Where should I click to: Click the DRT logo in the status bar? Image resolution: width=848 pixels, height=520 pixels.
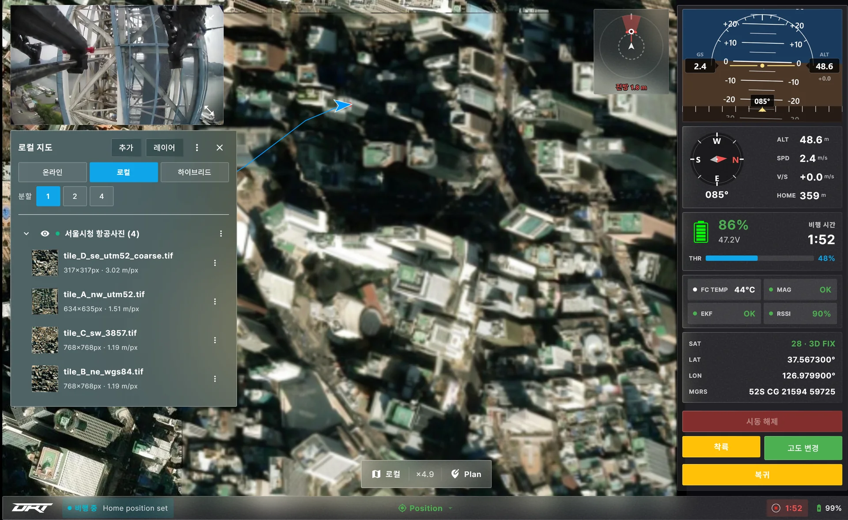32,508
